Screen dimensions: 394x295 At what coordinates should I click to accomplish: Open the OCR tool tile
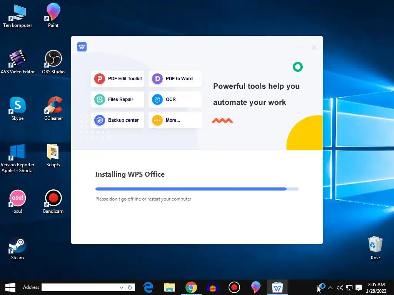[x=175, y=99]
